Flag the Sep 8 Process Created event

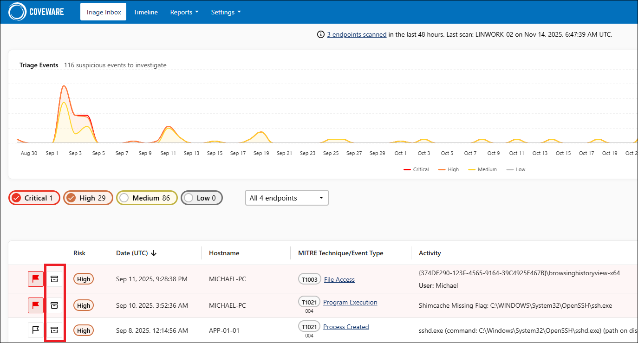click(36, 330)
